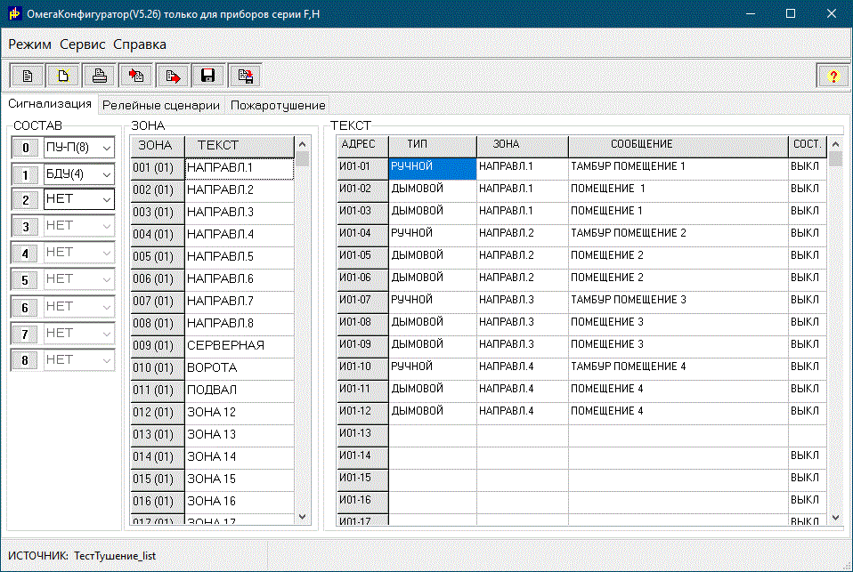This screenshot has width=853, height=572.
Task: Click the composition row button 3
Action: [x=25, y=227]
